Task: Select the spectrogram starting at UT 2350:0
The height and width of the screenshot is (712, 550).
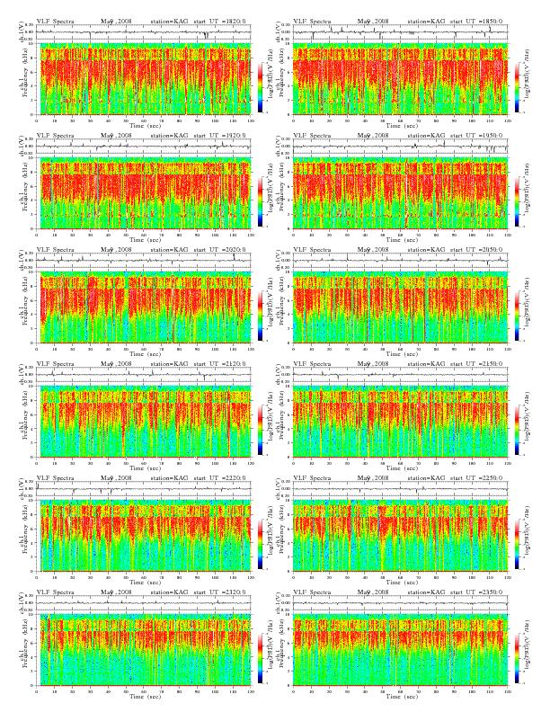Action: click(400, 650)
